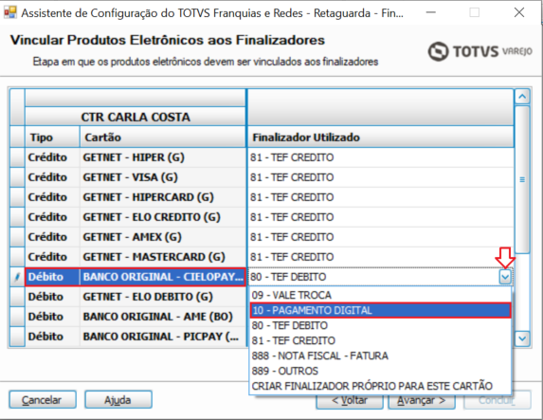Choose 09 - VALE TROCA from the list
The width and height of the screenshot is (543, 420).
tap(380, 295)
